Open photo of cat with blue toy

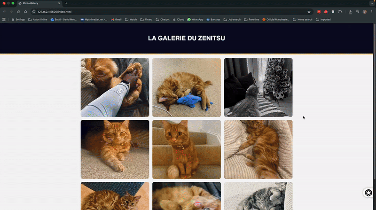point(187,87)
